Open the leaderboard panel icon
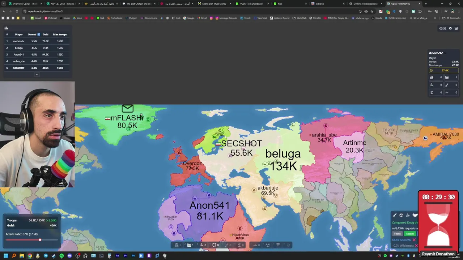This screenshot has width=463, height=260. (6, 28)
